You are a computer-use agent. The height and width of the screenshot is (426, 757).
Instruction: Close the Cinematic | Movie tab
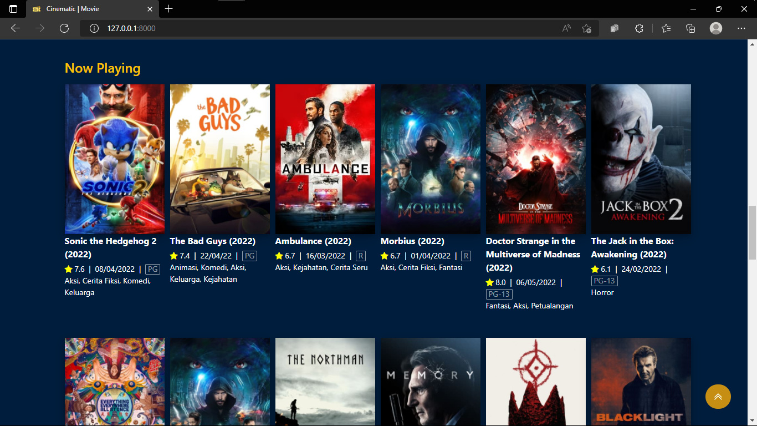click(x=150, y=9)
